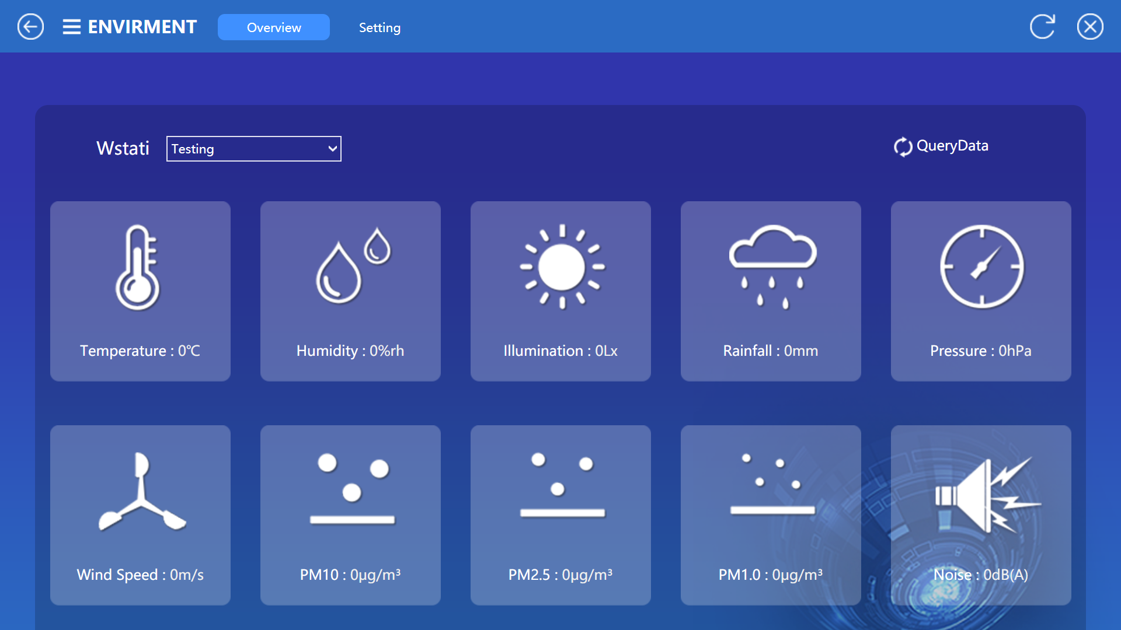Click the 'PM1.0 : 0μg/m³' reading

pyautogui.click(x=771, y=575)
